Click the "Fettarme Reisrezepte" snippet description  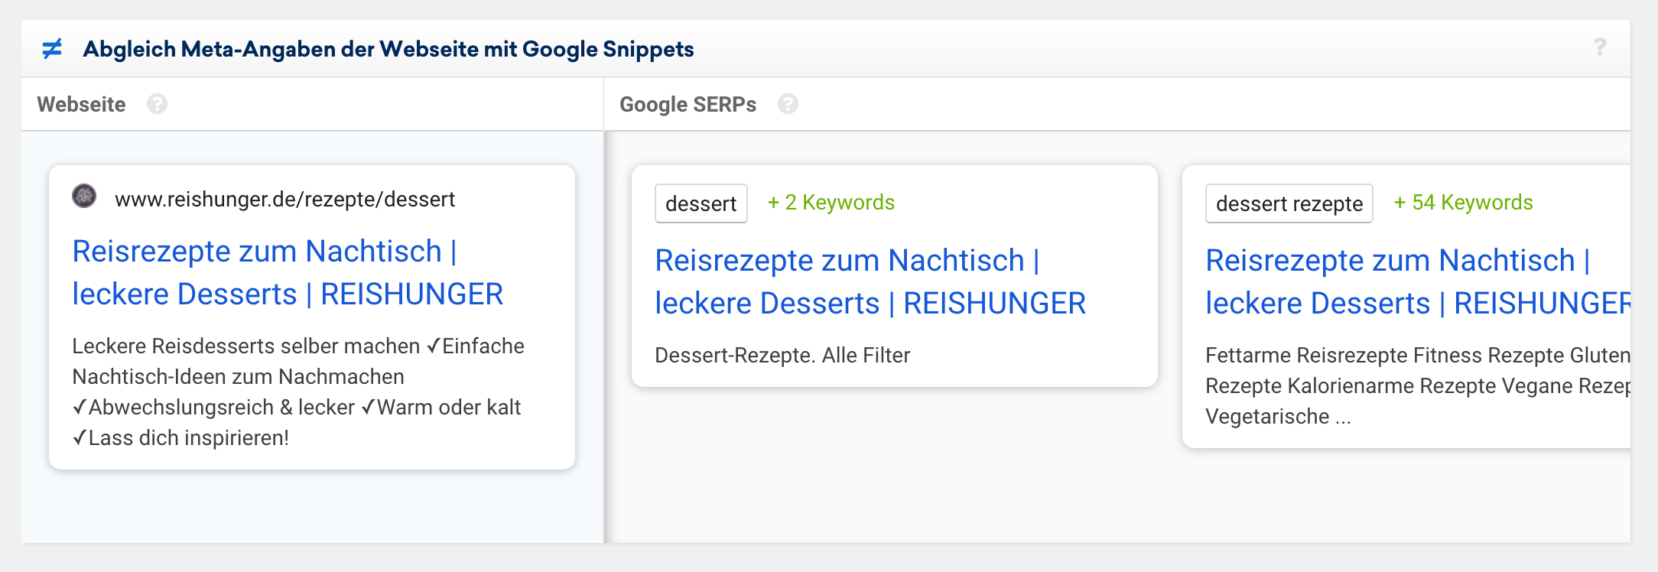pyautogui.click(x=1415, y=386)
